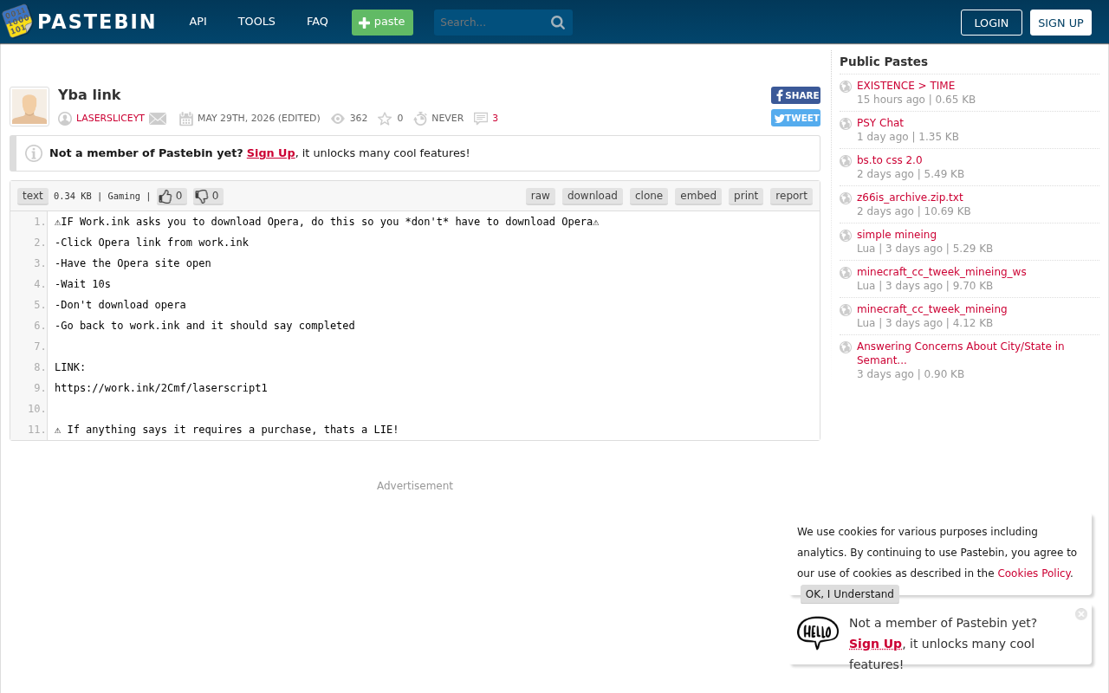
Task: Click the text syntax label button
Action: tap(33, 197)
